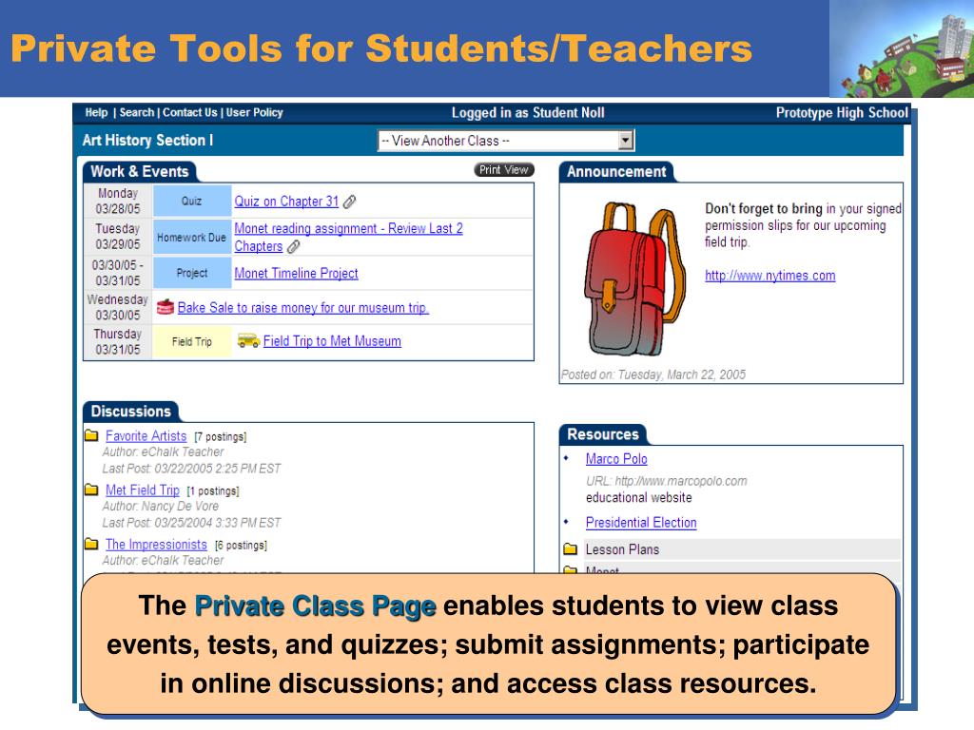Select the Work & Events tab header
Image resolution: width=974 pixels, height=730 pixels.
[139, 171]
